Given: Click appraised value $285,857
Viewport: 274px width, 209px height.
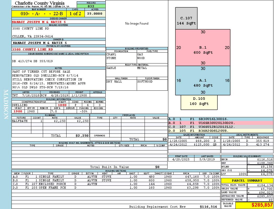Looking at the screenshot, I should tap(265, 196).
